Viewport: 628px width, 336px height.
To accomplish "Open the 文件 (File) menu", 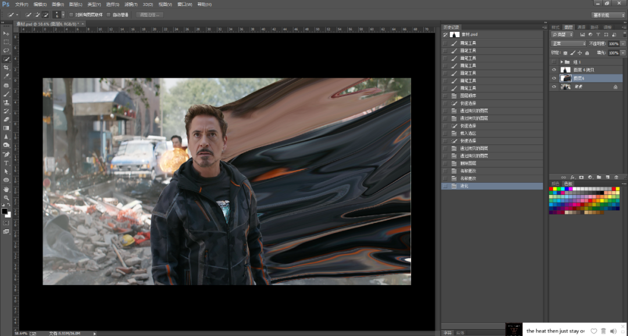I will [x=22, y=5].
